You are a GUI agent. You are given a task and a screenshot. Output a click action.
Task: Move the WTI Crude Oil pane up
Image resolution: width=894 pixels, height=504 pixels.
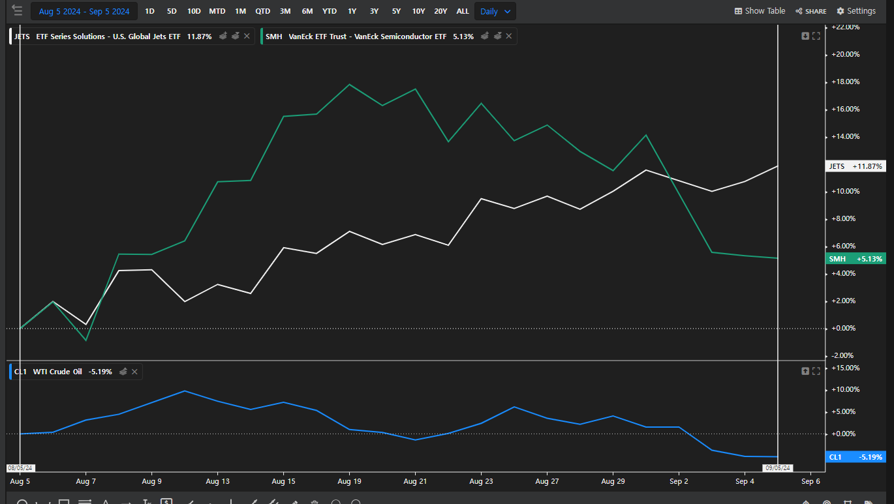click(805, 371)
